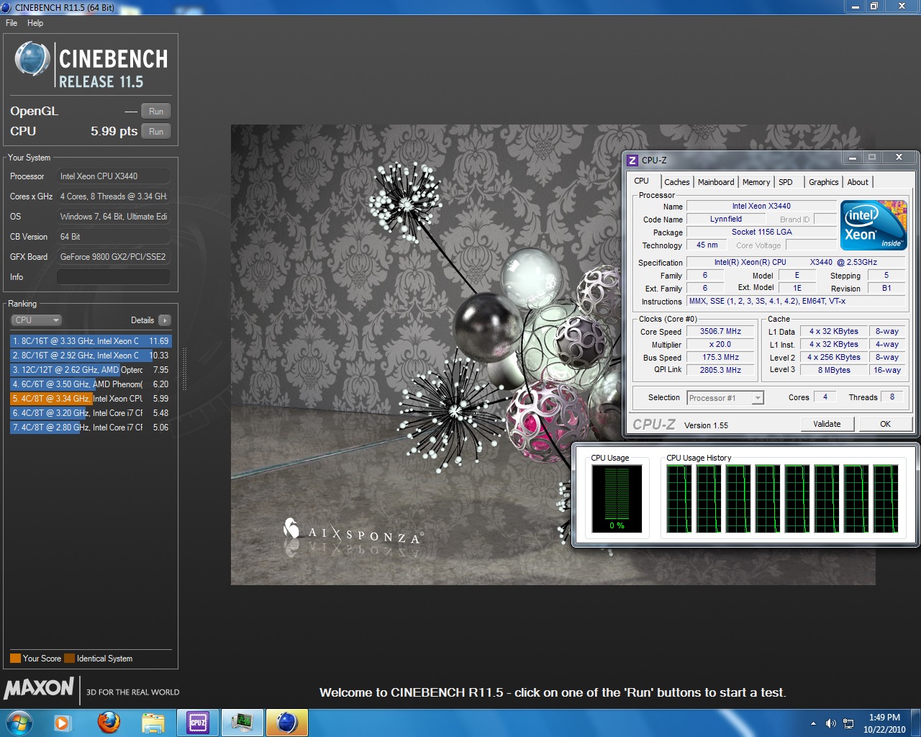Select ranking row 8C/16T @ 3.33 GHz
The image size is (921, 737).
tap(91, 341)
